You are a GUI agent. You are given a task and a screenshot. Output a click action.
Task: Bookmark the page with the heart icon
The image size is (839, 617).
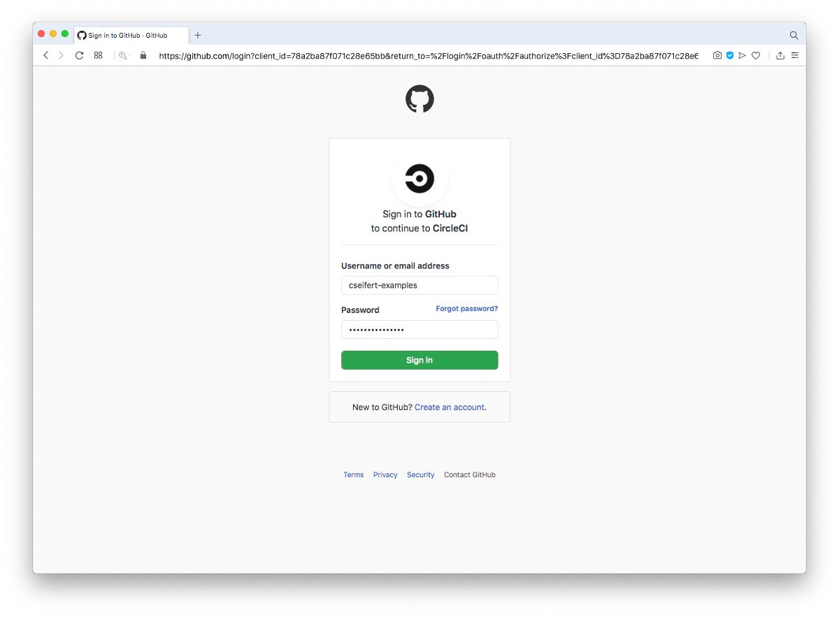point(756,55)
